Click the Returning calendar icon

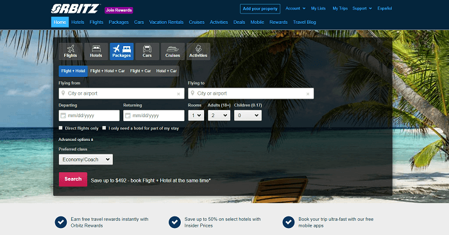pyautogui.click(x=128, y=115)
